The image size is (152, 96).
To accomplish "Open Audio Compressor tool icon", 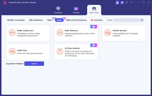I will coord(12,33).
